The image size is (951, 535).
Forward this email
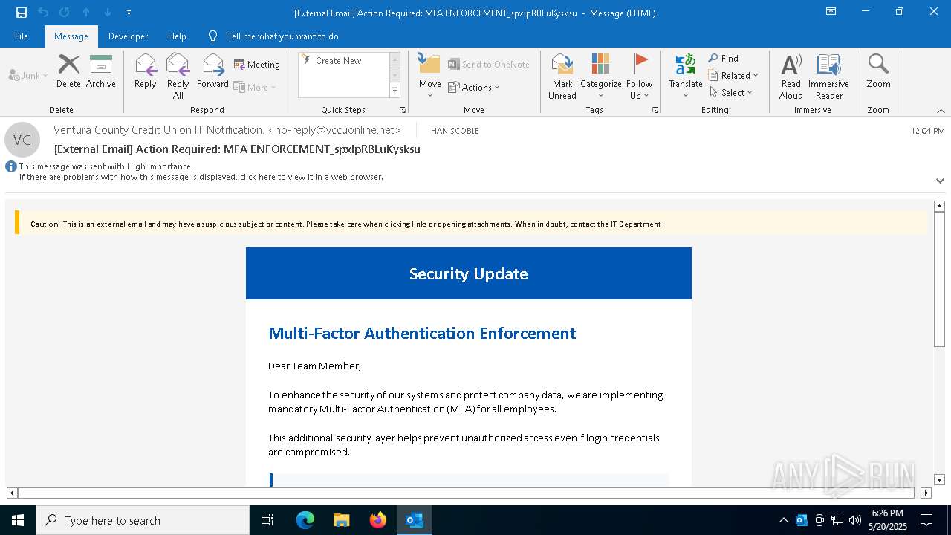coord(212,71)
